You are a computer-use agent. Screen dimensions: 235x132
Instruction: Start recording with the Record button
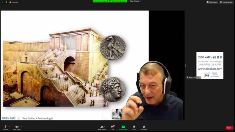click(134, 128)
